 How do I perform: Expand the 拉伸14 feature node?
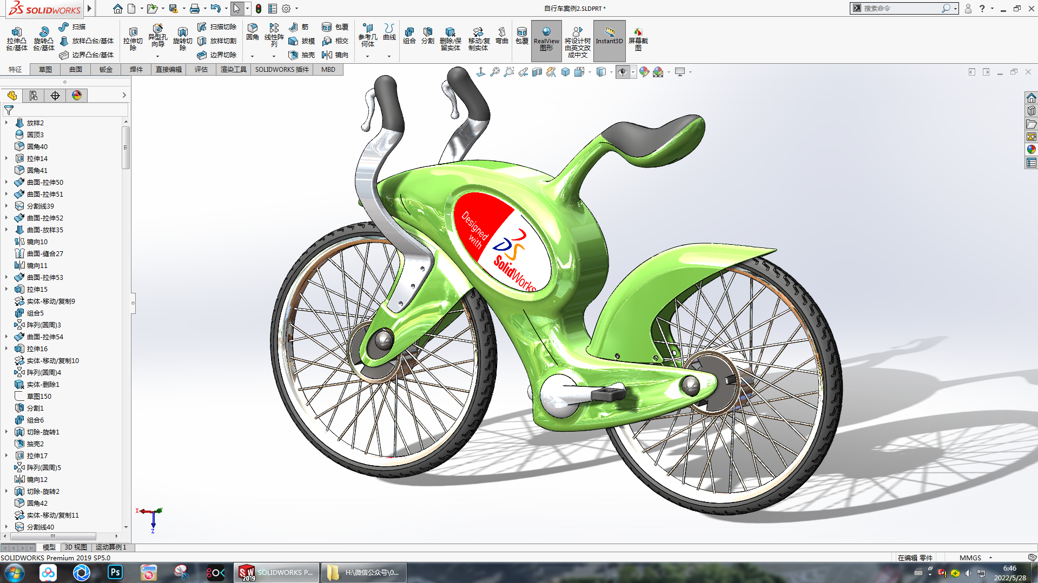[x=6, y=158]
